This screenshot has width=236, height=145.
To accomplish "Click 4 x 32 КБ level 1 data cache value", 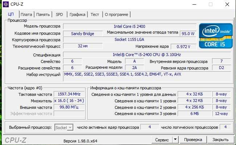I will pyautogui.click(x=195, y=94).
